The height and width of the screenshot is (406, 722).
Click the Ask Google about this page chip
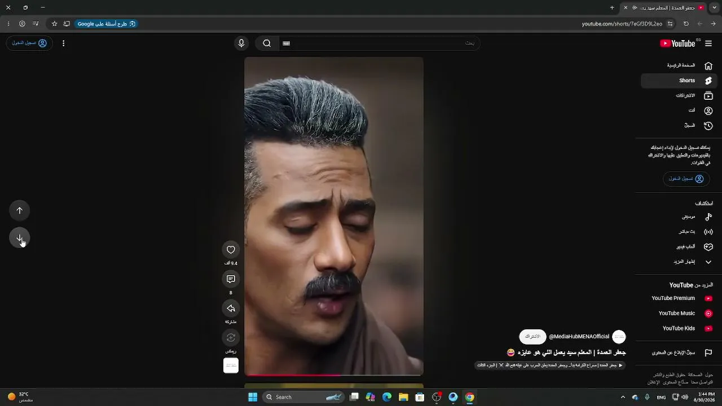pos(107,24)
